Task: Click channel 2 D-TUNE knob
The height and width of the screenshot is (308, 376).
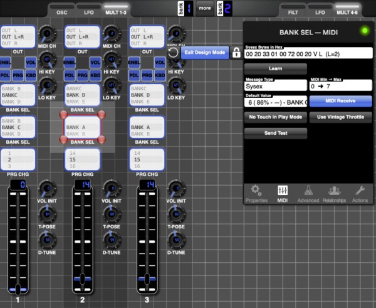Action: [112, 240]
